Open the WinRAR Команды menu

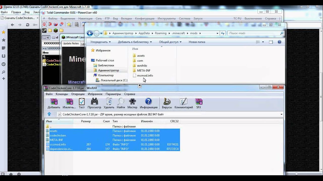[x=62, y=94]
